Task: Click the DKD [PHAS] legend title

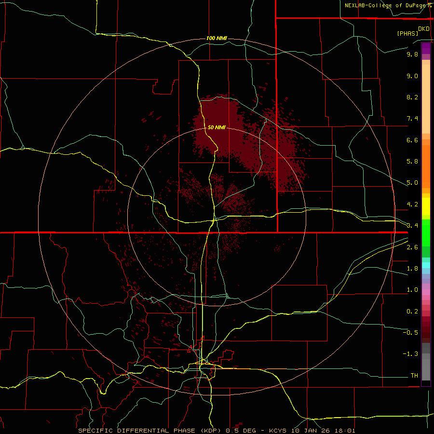Action: (x=413, y=31)
